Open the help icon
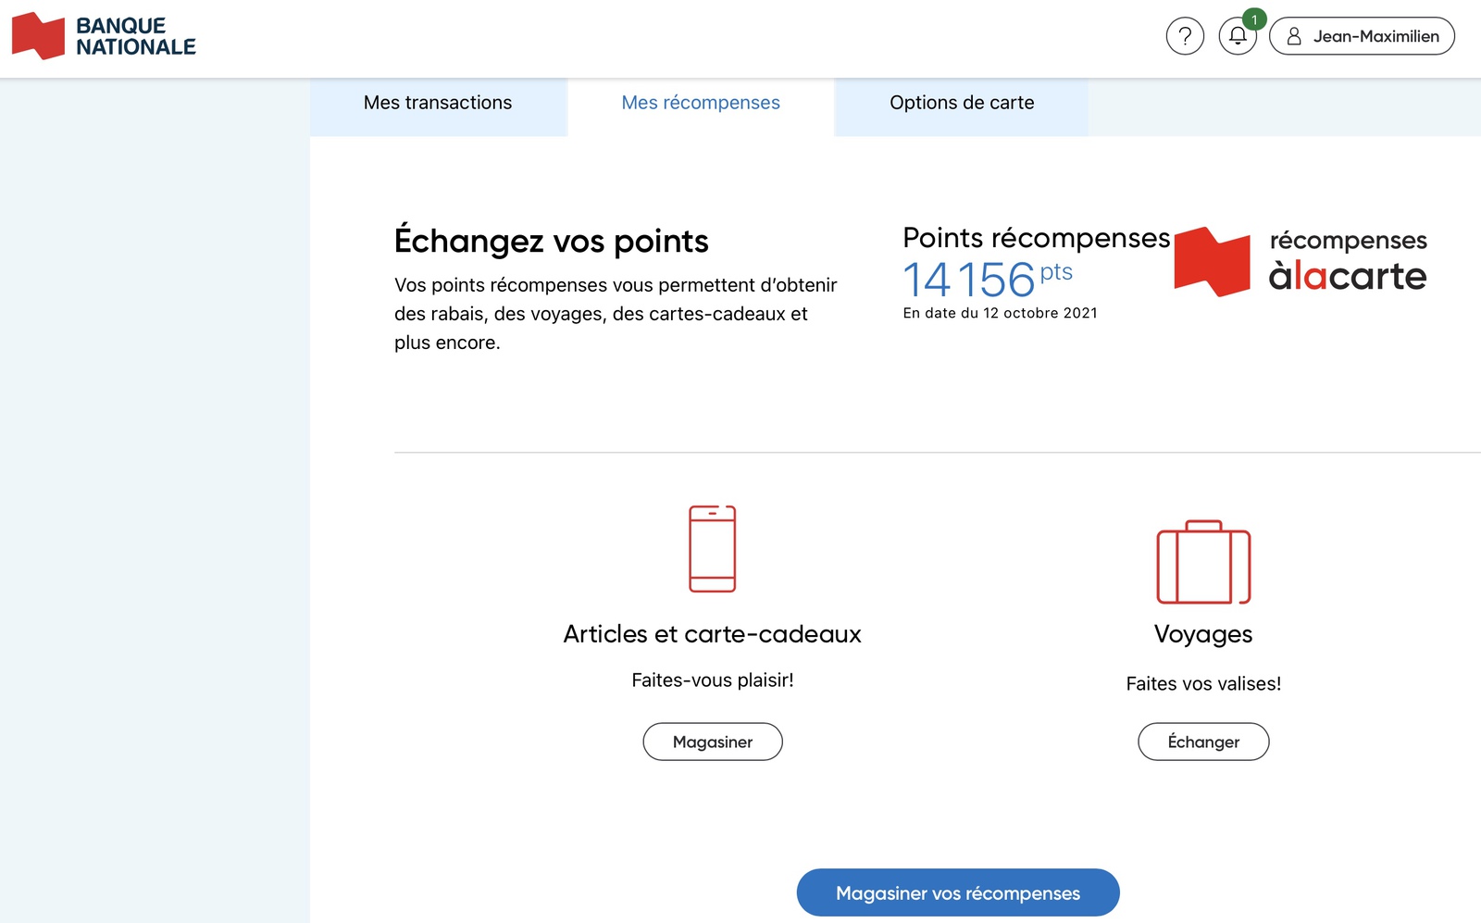Image resolution: width=1481 pixels, height=923 pixels. pyautogui.click(x=1184, y=36)
